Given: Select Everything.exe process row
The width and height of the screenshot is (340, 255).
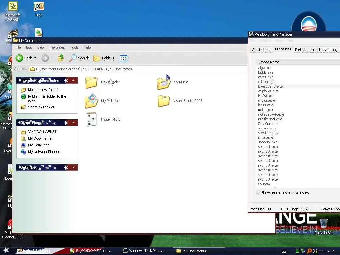Looking at the screenshot, I should coord(298,86).
